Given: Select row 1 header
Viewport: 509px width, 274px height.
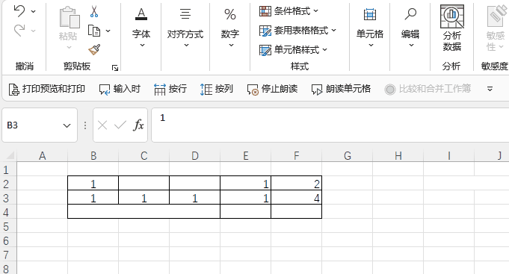Looking at the screenshot, I should (x=8, y=170).
